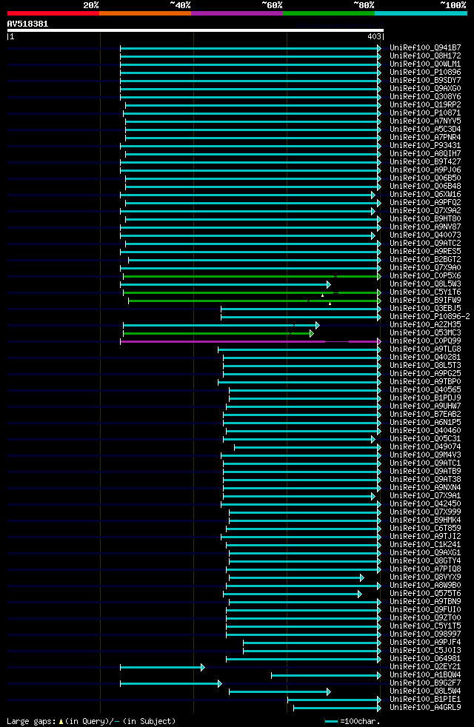Screen dimensions: 474x727
Task: Open hit UniRef100_O49074
Action: [425, 447]
